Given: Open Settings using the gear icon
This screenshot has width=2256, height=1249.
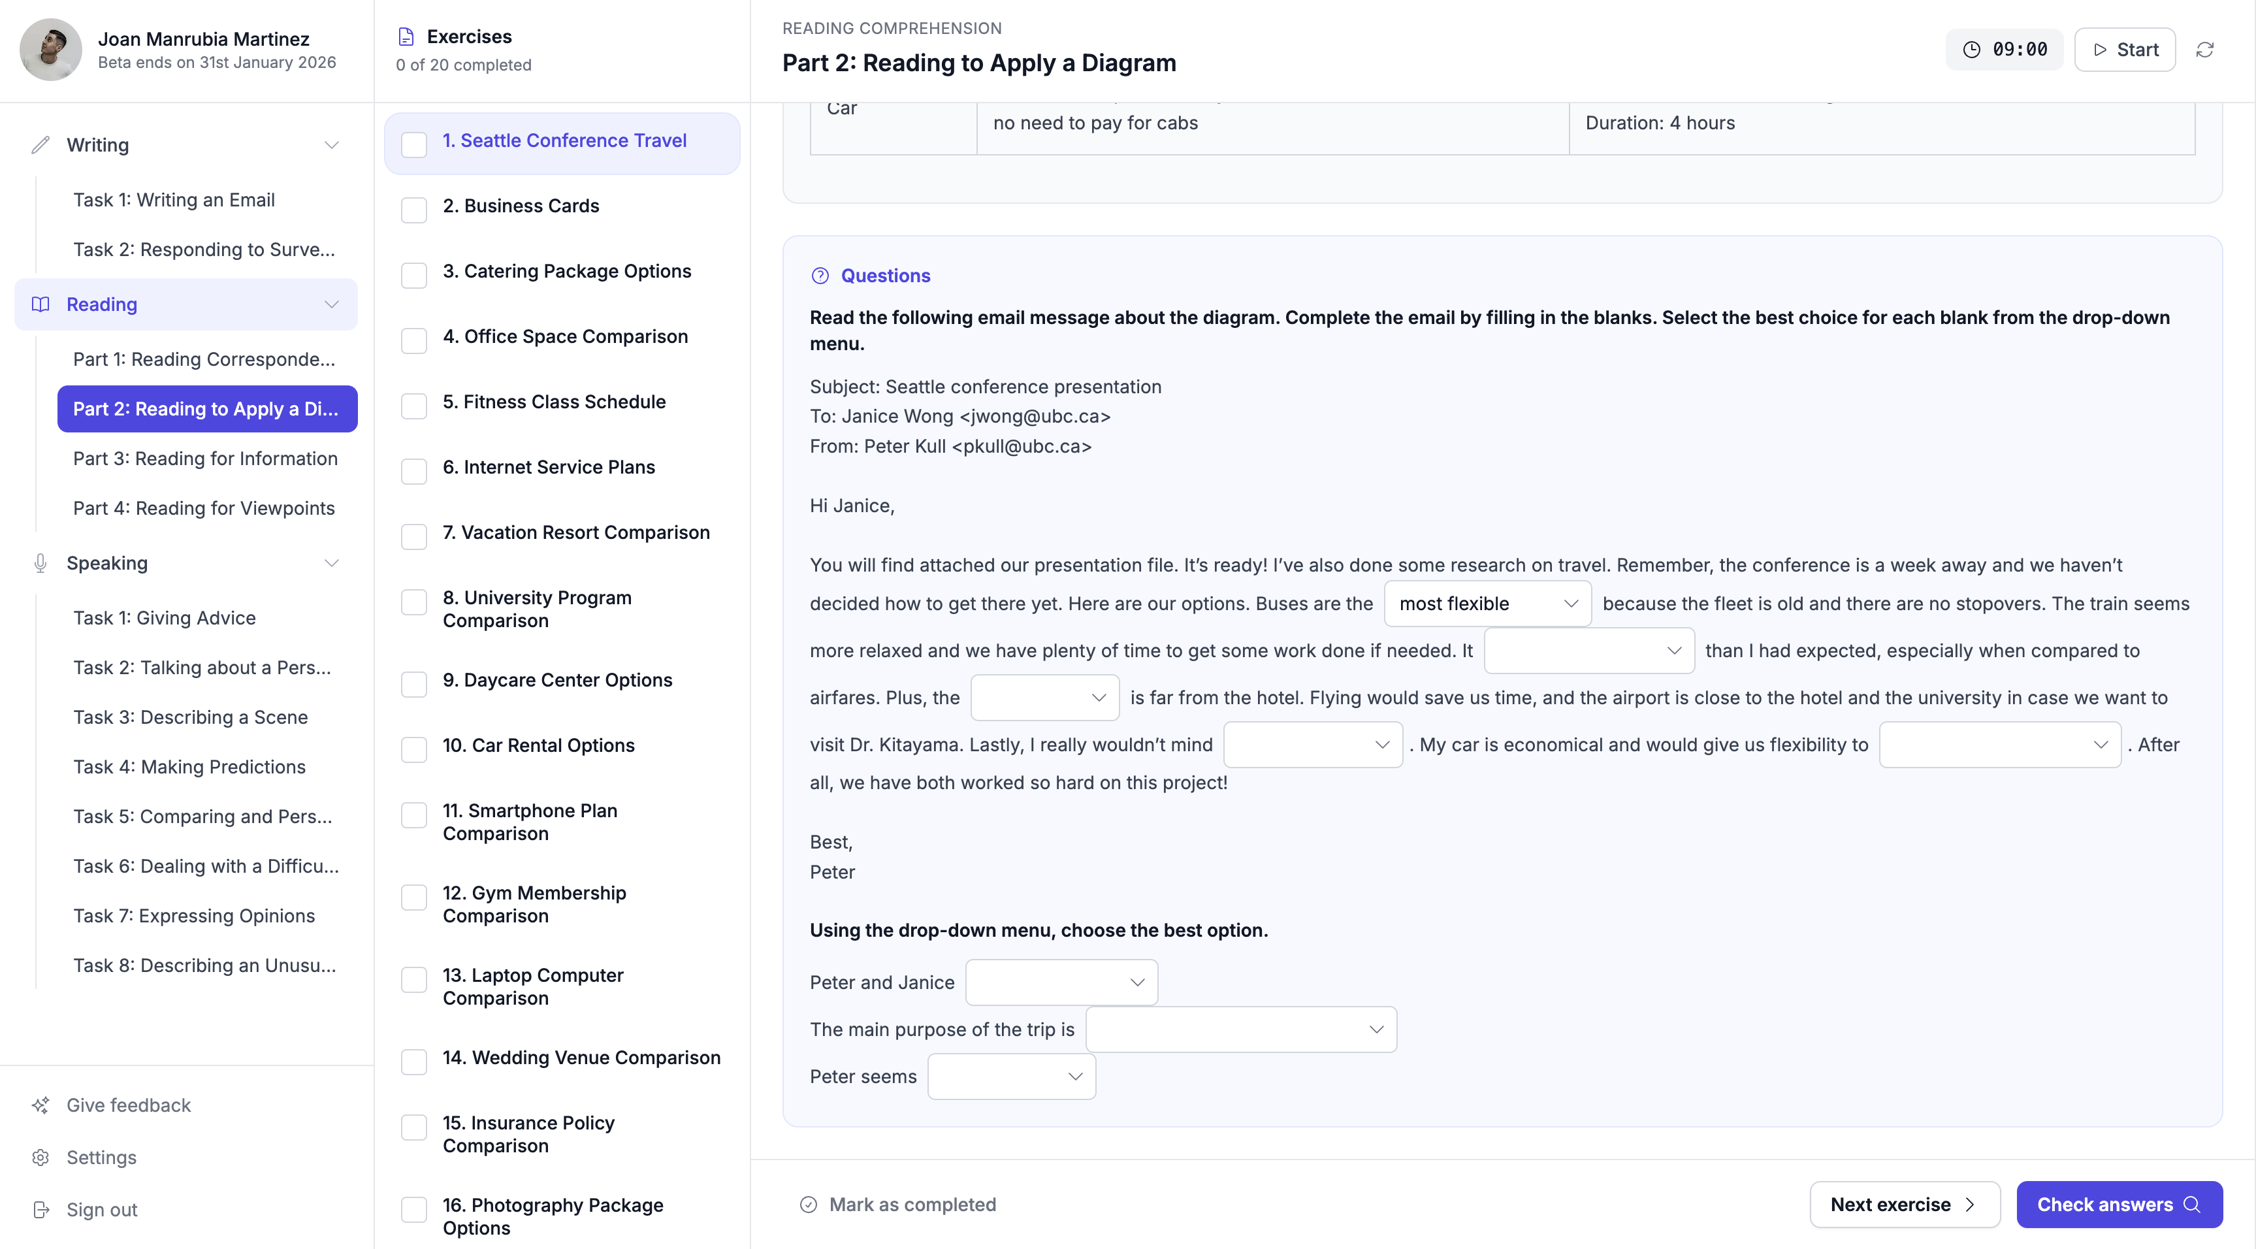Looking at the screenshot, I should pos(41,1157).
